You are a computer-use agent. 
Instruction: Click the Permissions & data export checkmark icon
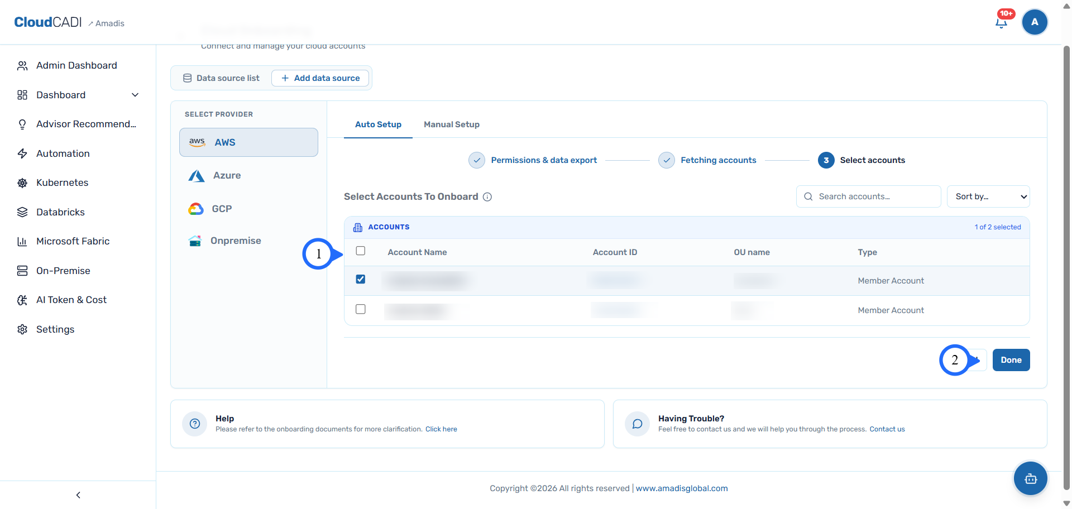pos(477,160)
